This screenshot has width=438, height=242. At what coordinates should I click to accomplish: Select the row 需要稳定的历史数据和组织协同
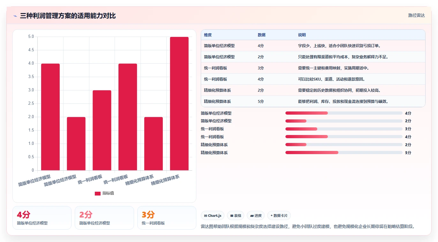tap(313, 90)
